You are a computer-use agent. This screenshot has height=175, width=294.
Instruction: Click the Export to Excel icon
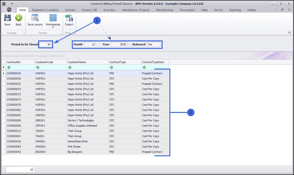69,18
